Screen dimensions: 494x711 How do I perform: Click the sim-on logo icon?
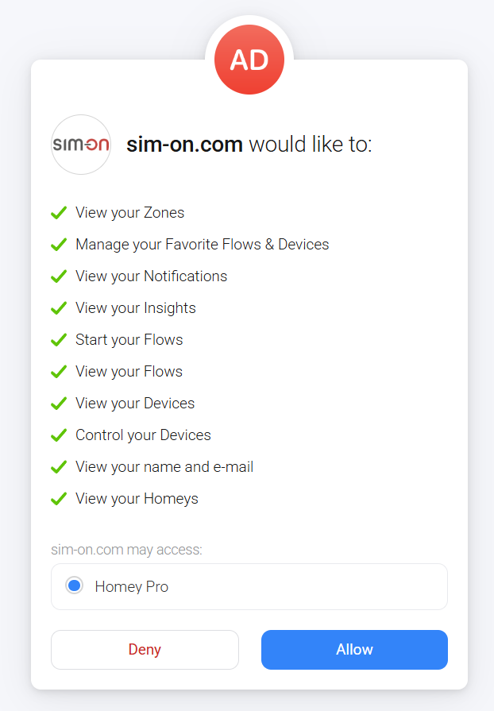tap(81, 145)
